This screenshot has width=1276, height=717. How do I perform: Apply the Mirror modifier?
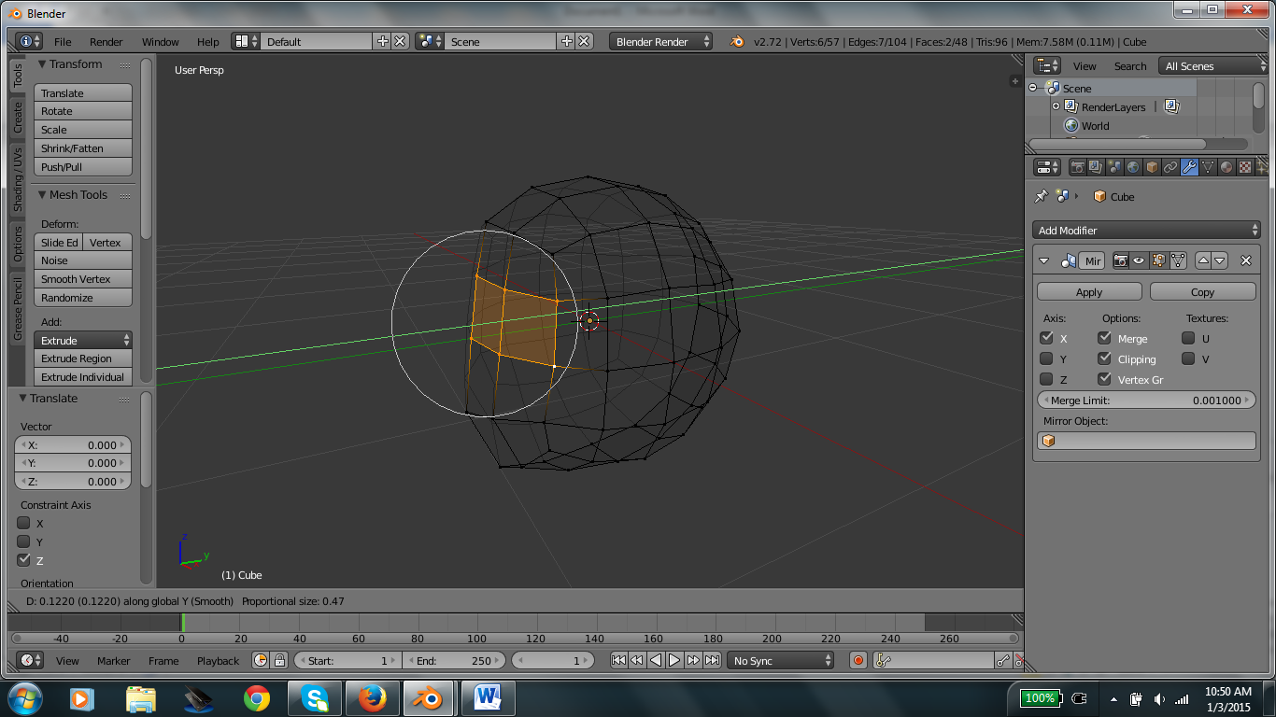pos(1089,291)
